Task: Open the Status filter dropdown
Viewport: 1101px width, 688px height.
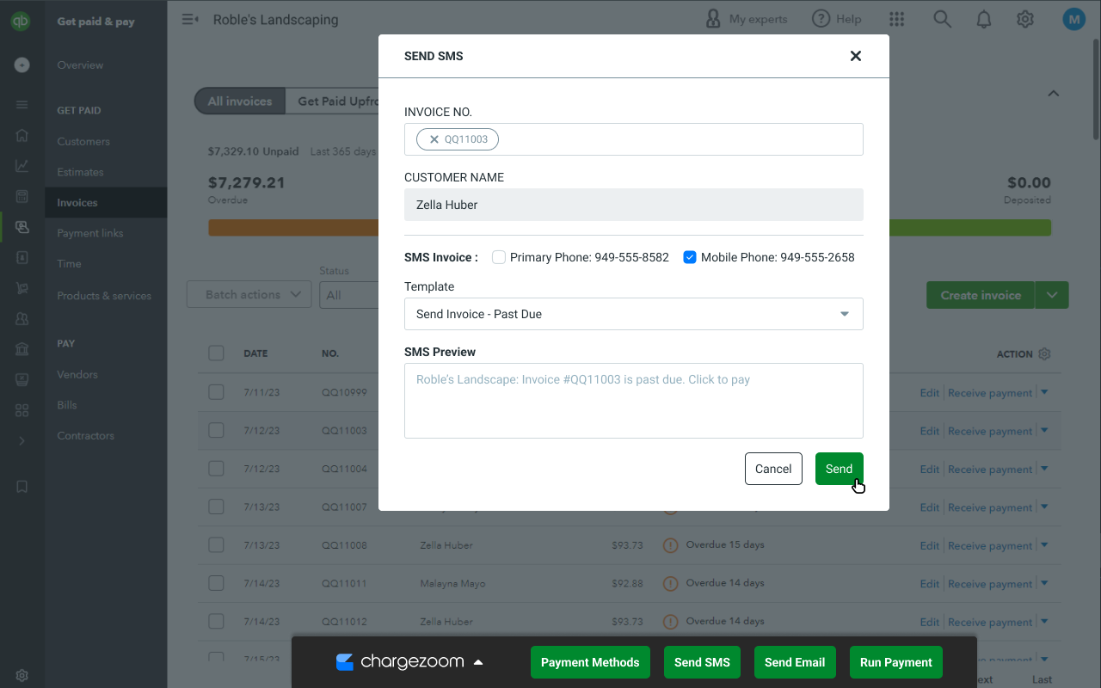Action: point(348,295)
